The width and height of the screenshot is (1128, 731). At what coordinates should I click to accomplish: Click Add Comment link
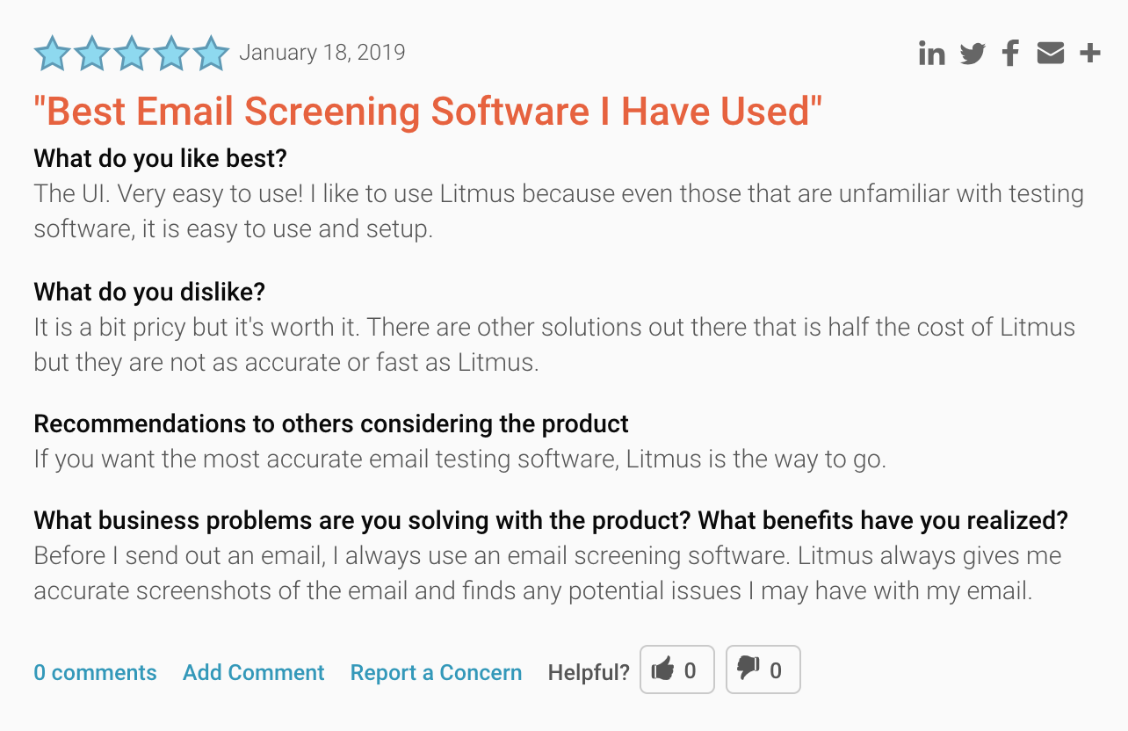click(x=254, y=673)
